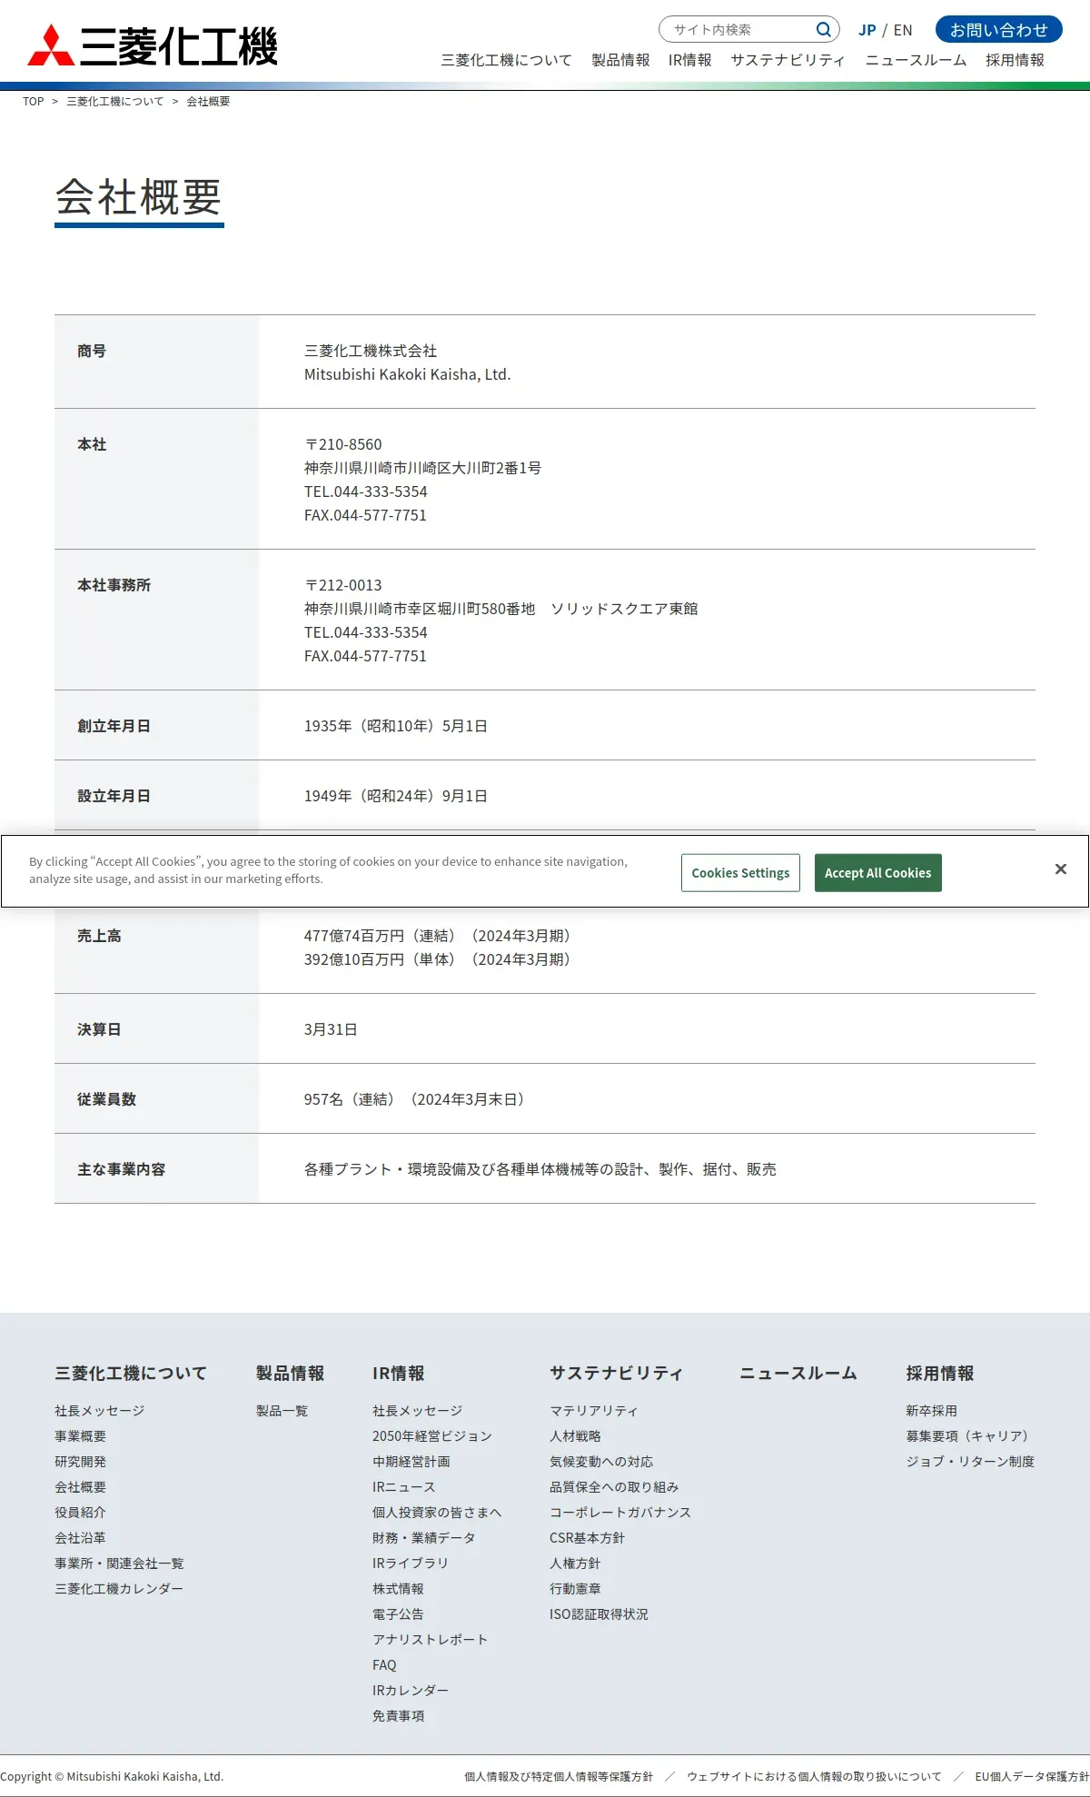Open 中期経営計画 footer link
Viewport: 1090px width, 1797px height.
click(x=411, y=1462)
